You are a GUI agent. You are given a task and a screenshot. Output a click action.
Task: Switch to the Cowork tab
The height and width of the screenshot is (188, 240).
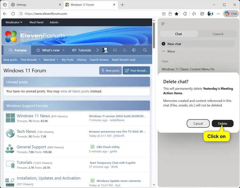[x=218, y=34]
